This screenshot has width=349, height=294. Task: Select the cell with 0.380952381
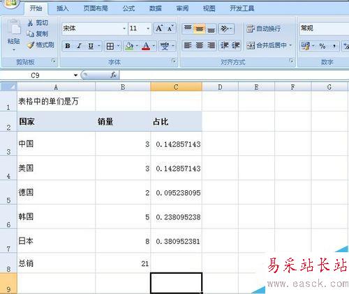(x=177, y=241)
